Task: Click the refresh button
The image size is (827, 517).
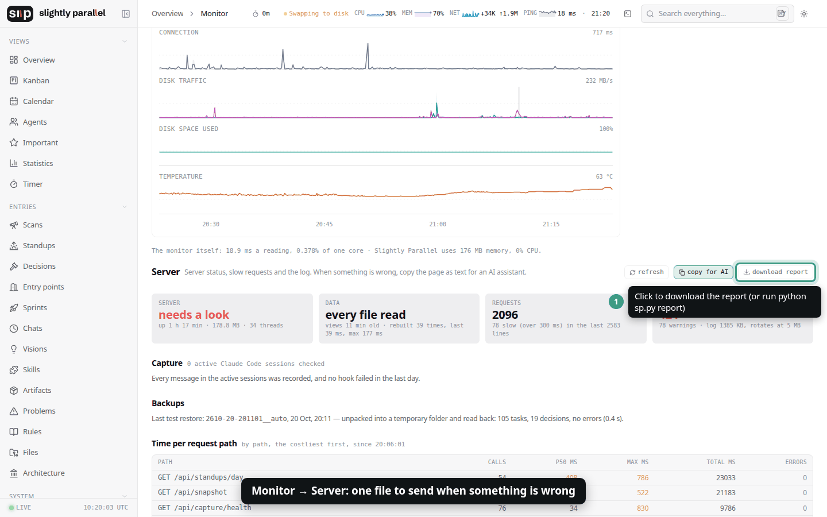Action: point(647,272)
